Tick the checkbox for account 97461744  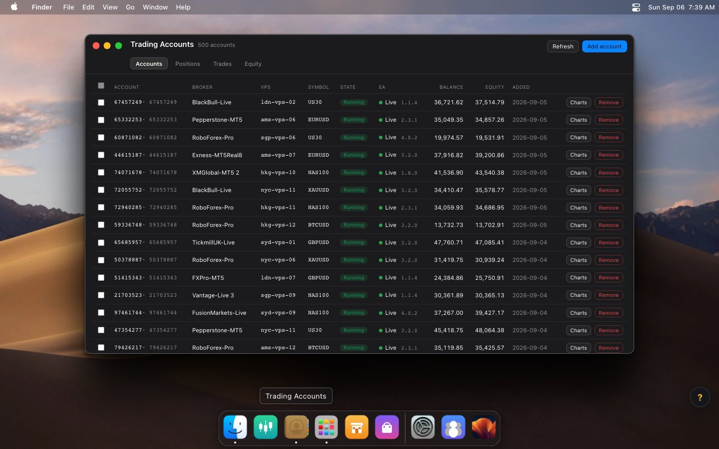coord(101,313)
